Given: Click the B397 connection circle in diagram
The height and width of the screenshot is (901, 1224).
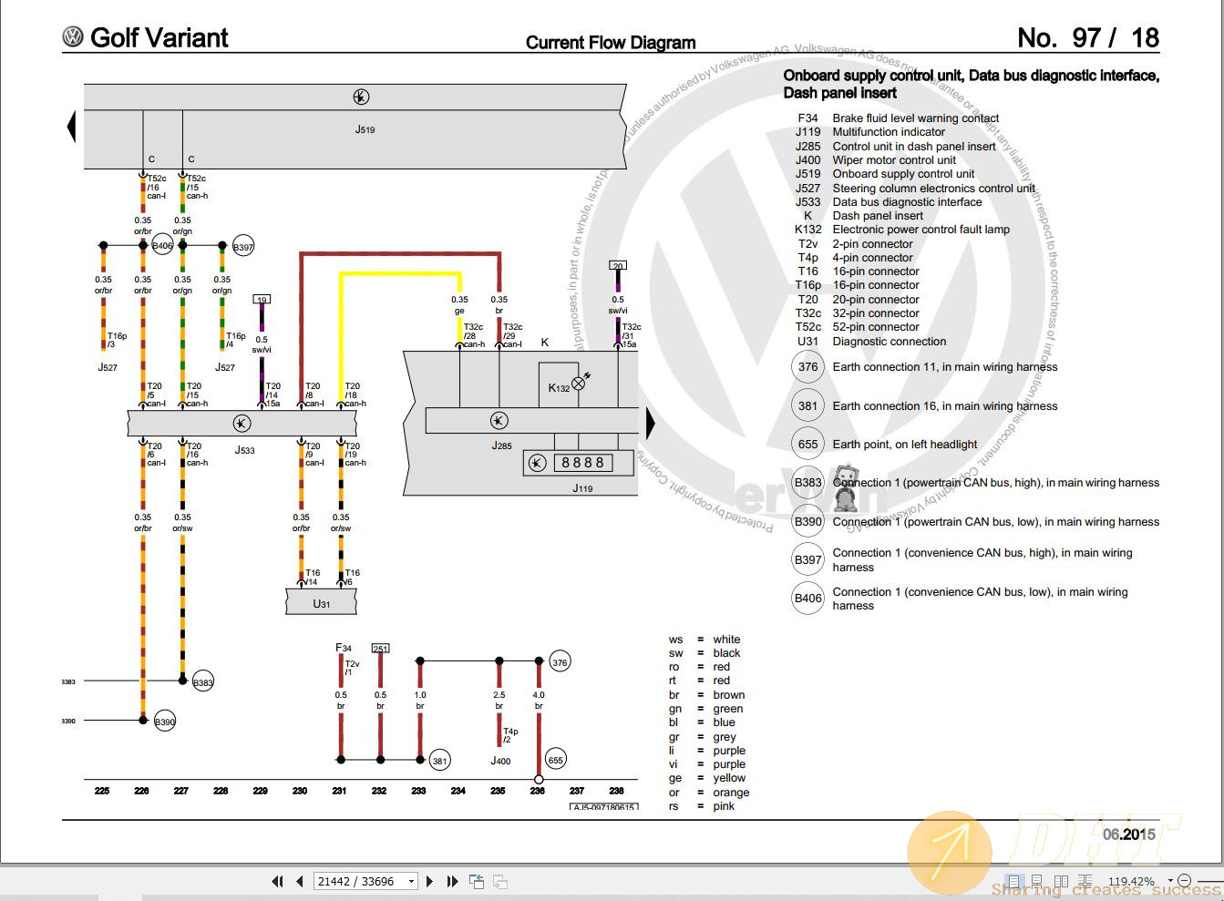Looking at the screenshot, I should pos(243,247).
